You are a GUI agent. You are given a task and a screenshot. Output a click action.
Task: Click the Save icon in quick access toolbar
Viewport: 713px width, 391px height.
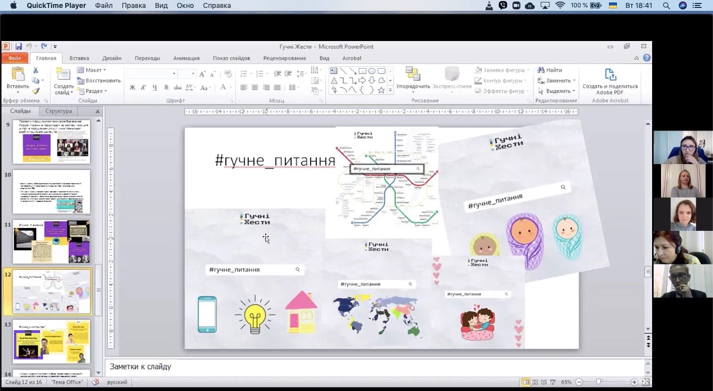pyautogui.click(x=18, y=46)
